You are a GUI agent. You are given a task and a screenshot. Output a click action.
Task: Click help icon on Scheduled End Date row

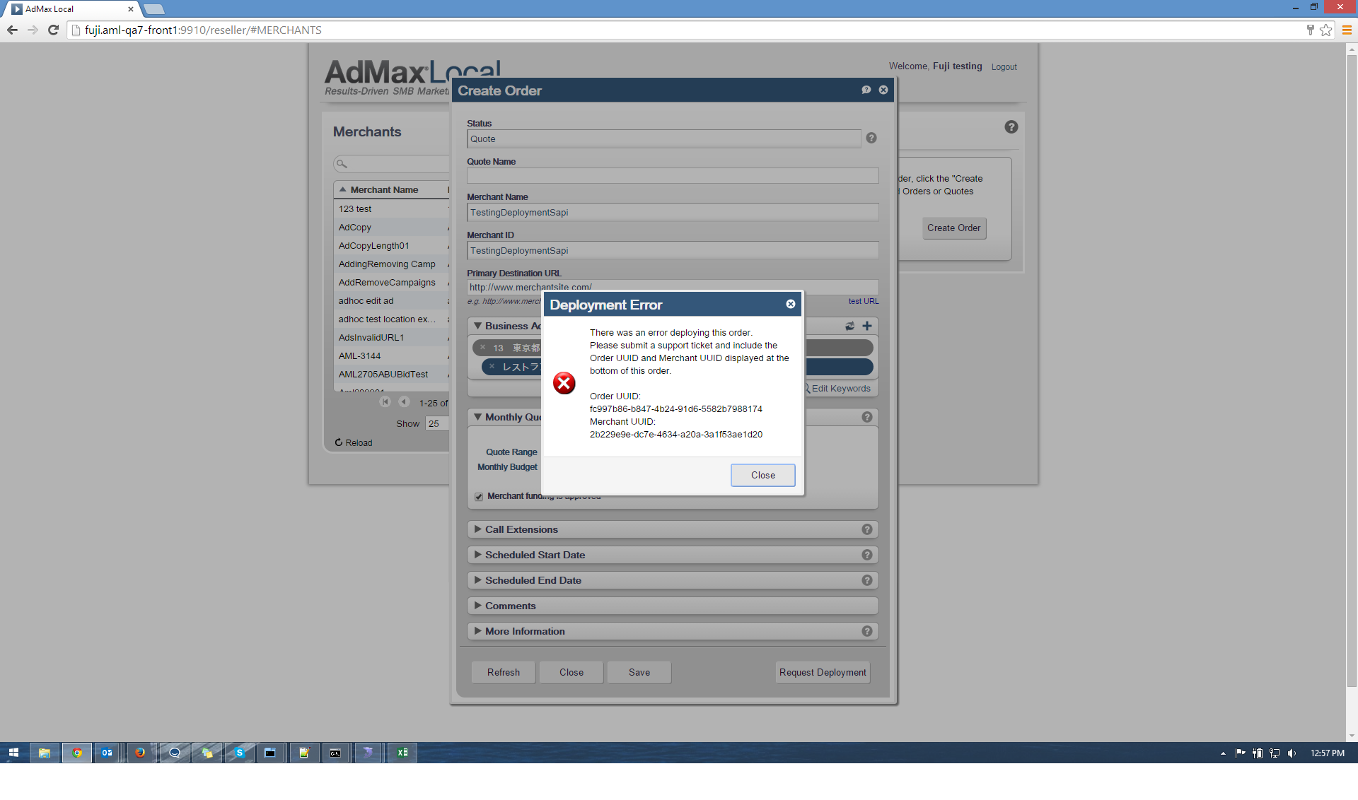867,580
